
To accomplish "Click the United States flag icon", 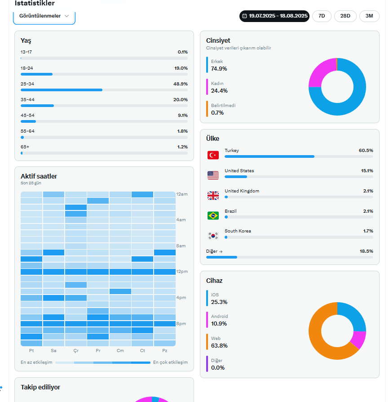I will pos(213,175).
